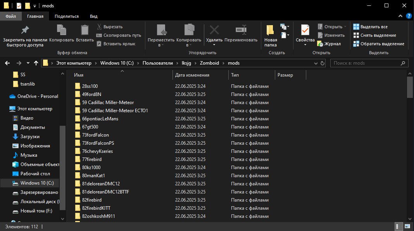Click Обратить выделение invert selection
The width and height of the screenshot is (414, 231).
point(379,44)
